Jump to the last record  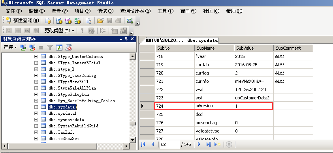208,144
